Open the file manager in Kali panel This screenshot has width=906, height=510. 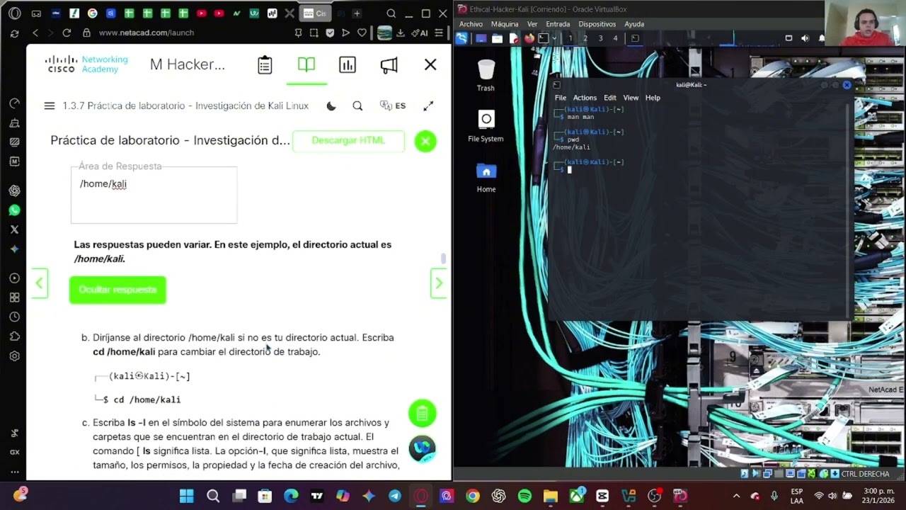[497, 38]
